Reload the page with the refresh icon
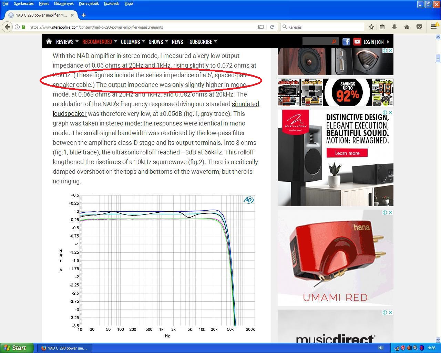This screenshot has height=353, width=441. (x=272, y=27)
